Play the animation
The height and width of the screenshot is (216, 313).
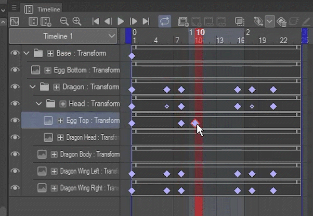120,21
